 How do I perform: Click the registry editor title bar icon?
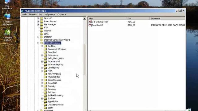(x=23, y=11)
